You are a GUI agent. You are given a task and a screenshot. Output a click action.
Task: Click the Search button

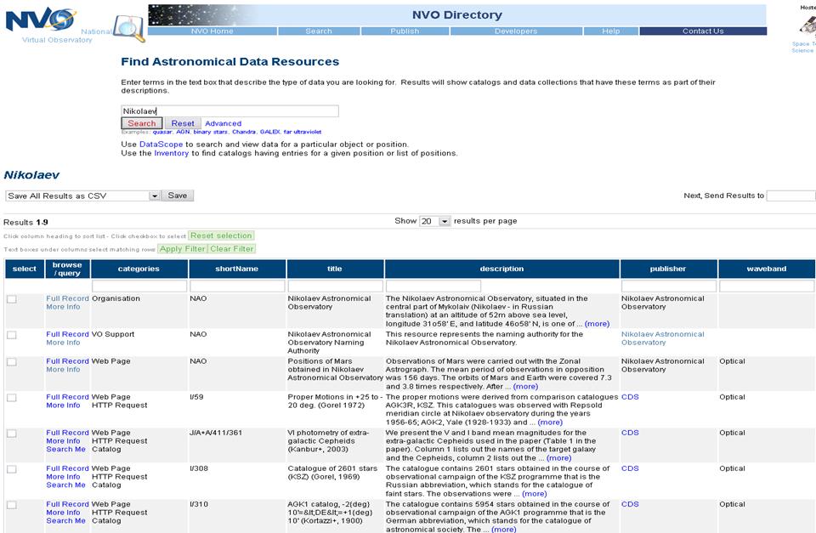(142, 123)
